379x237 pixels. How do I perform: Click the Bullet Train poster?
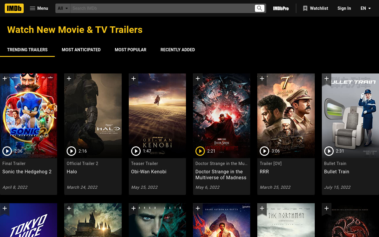pos(350,116)
